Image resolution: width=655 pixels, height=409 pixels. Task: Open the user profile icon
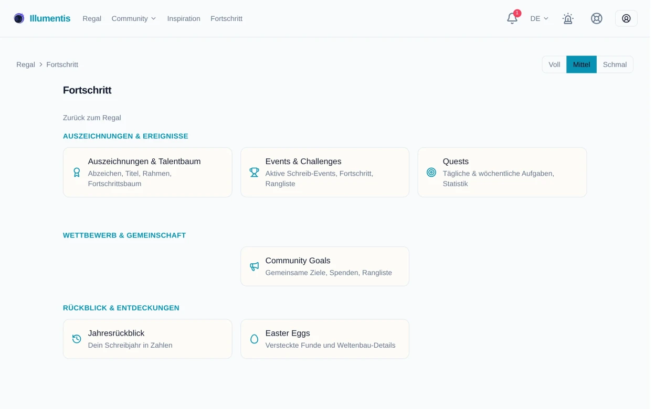point(626,18)
